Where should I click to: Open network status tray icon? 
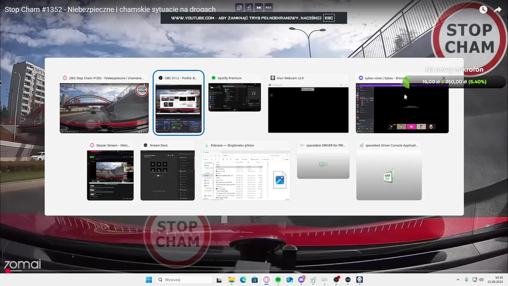tap(475, 280)
